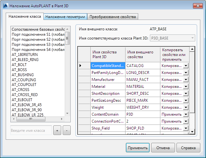
Task: Select Сопоставление базовых свойств list item
Action: pyautogui.click(x=38, y=29)
